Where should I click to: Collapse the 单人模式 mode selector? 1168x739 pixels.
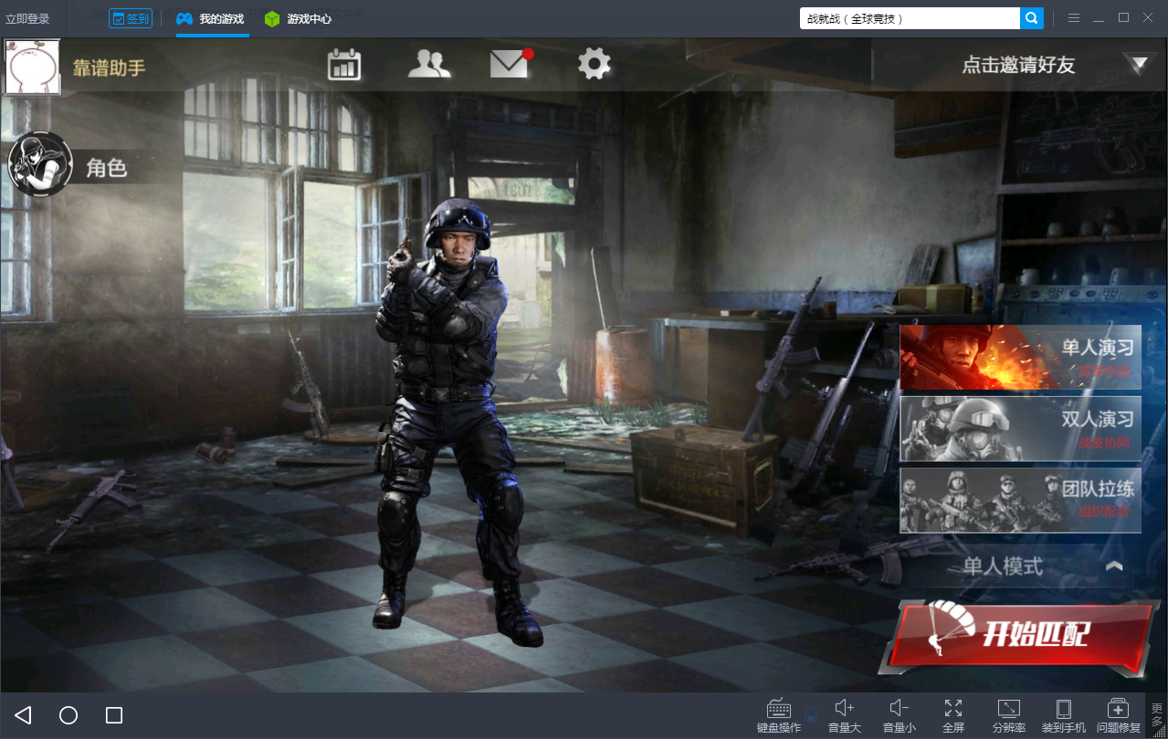(x=1114, y=567)
